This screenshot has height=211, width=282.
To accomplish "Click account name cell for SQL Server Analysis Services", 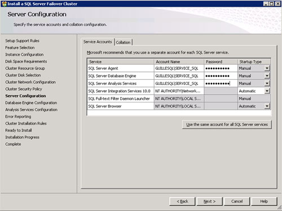I will tap(179, 83).
